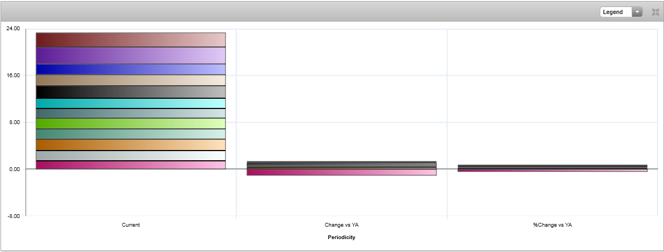Viewport: 664px width, 252px height.
Task: Select the tan segment in Current bar
Action: [x=131, y=80]
